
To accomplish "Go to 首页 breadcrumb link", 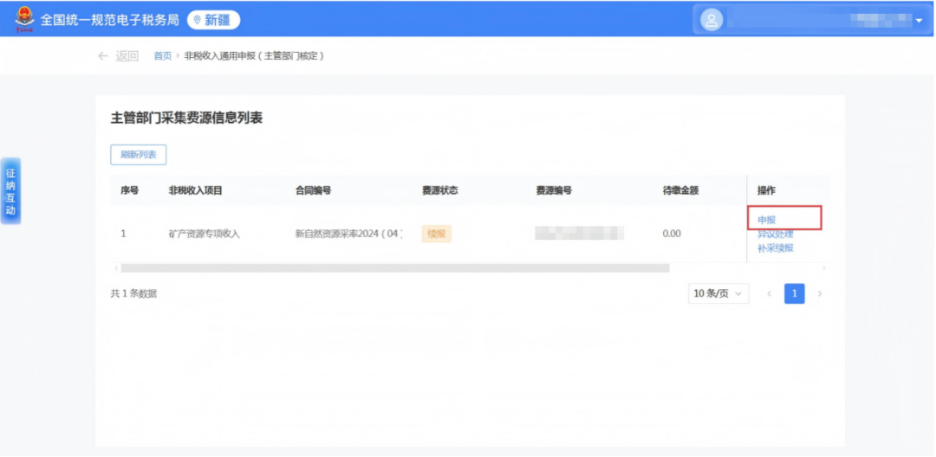I will click(x=162, y=56).
